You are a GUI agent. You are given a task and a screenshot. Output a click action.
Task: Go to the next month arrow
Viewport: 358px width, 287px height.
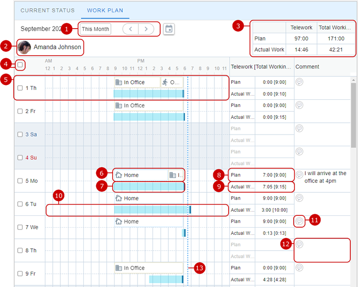pos(146,29)
